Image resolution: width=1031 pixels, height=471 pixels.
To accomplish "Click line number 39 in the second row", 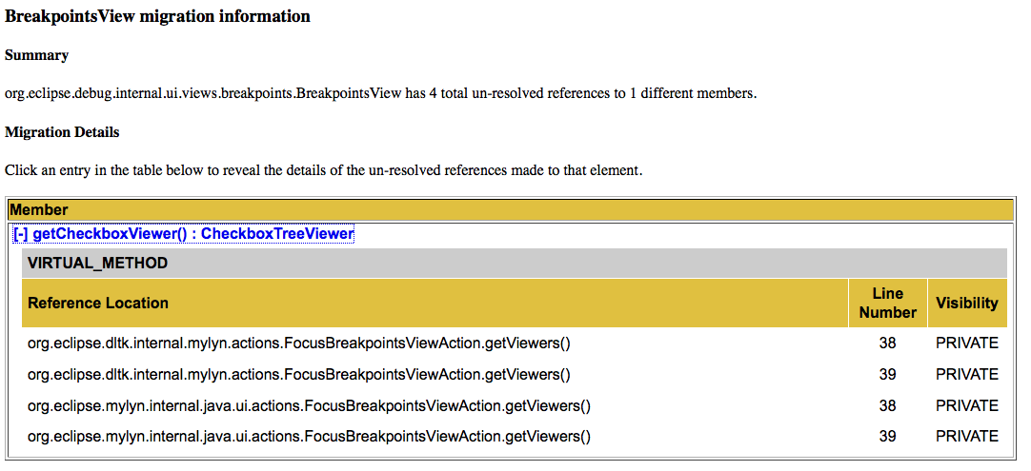I will 888,375.
